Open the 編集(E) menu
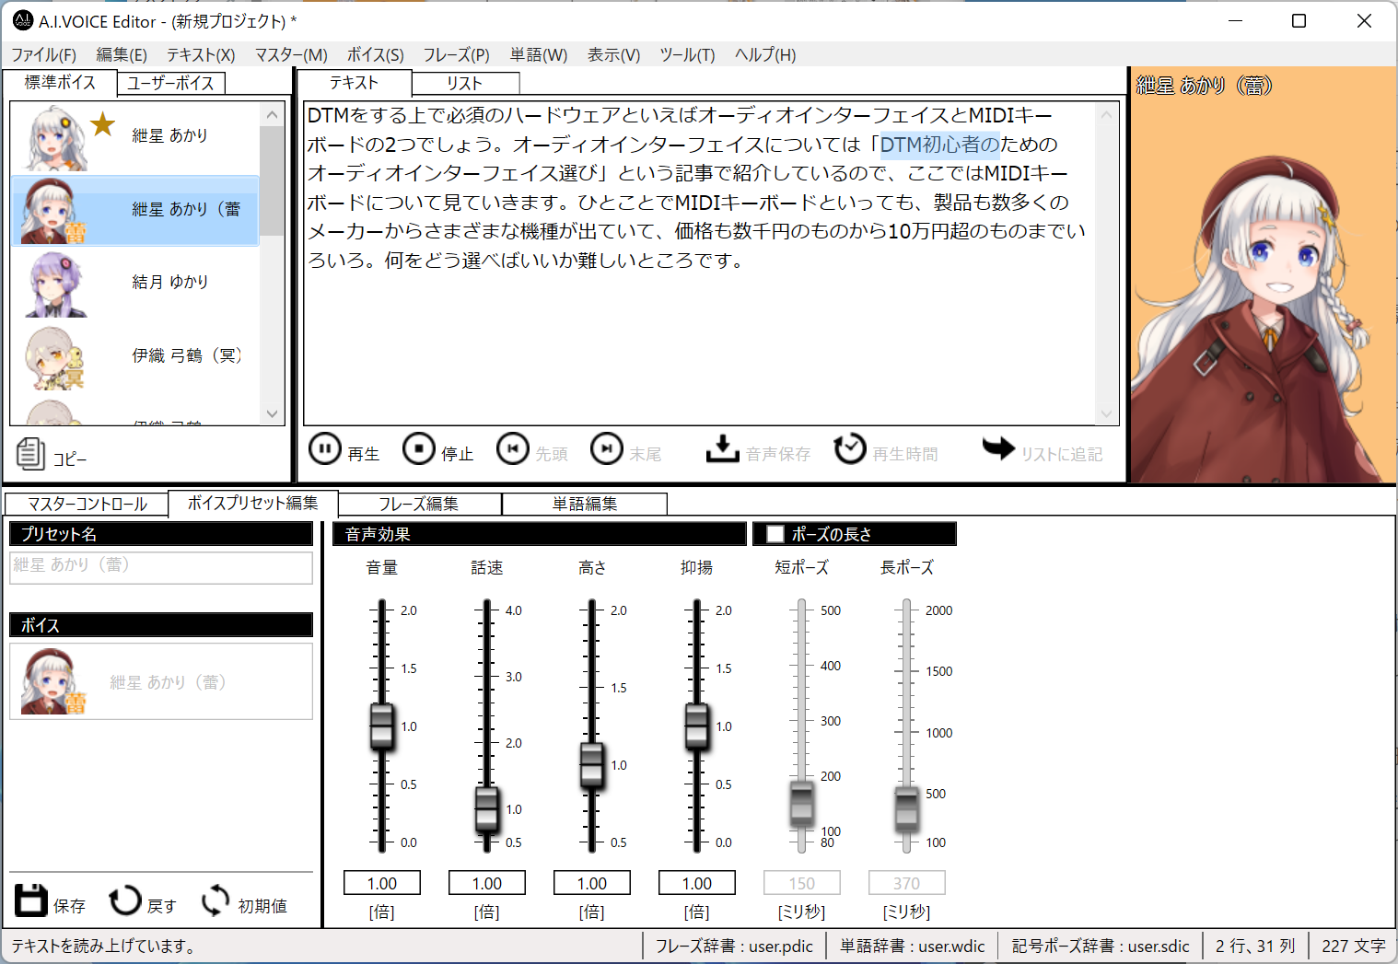 [x=122, y=55]
